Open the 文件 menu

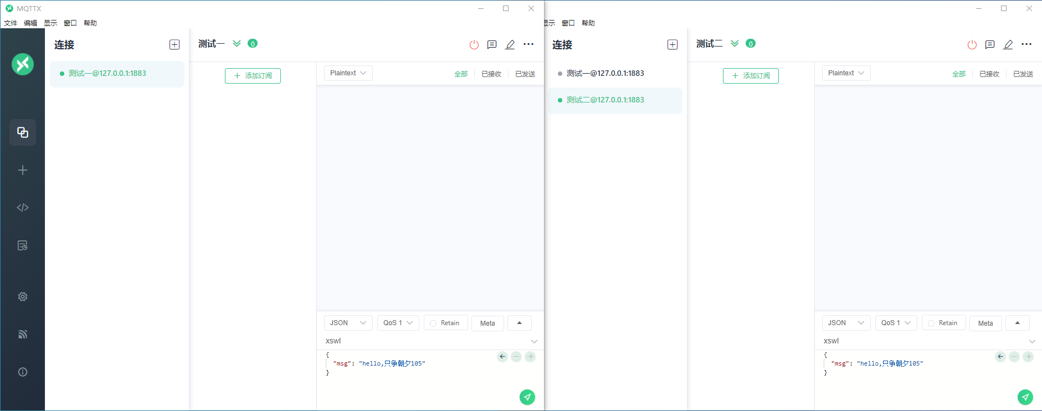[x=11, y=23]
